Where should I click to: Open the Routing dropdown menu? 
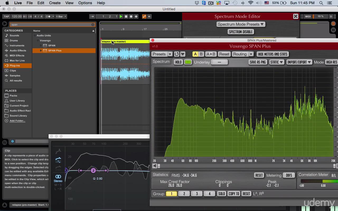point(243,54)
